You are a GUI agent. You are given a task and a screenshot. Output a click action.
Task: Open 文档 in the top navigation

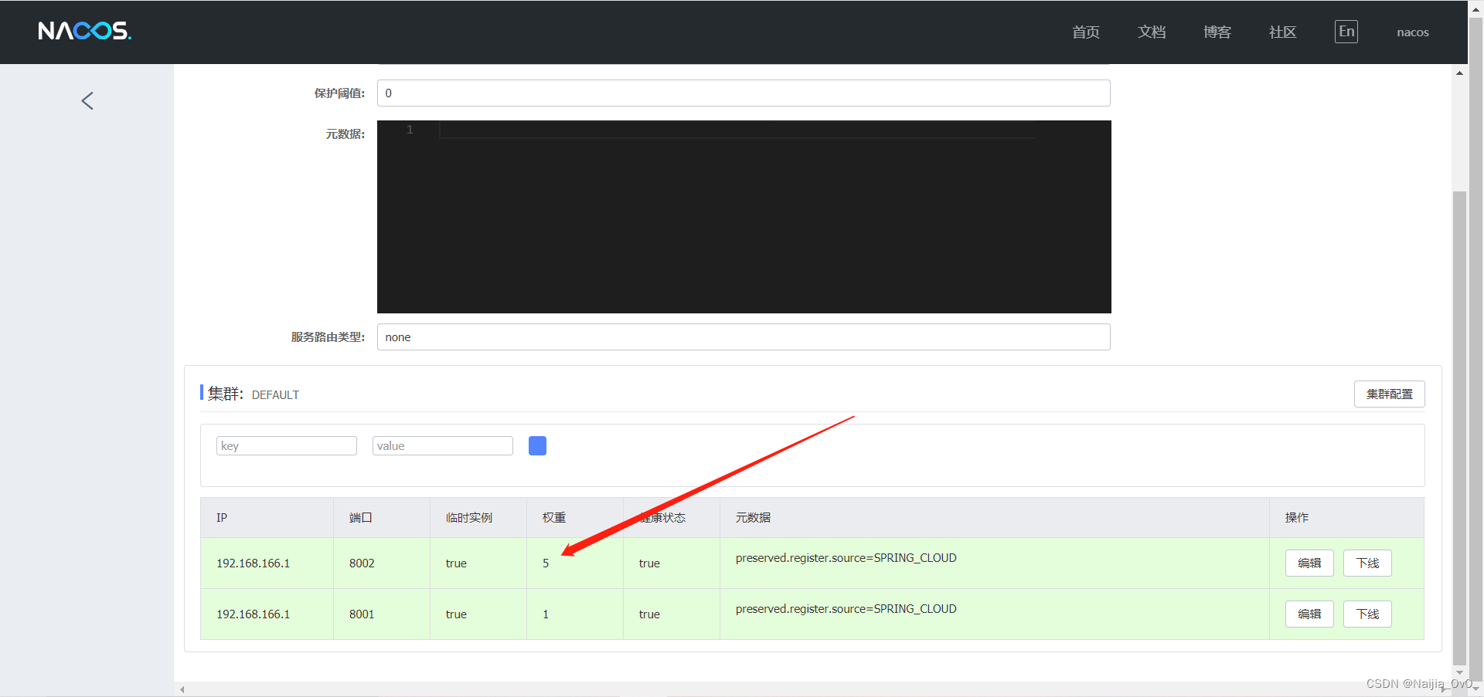click(x=1151, y=32)
